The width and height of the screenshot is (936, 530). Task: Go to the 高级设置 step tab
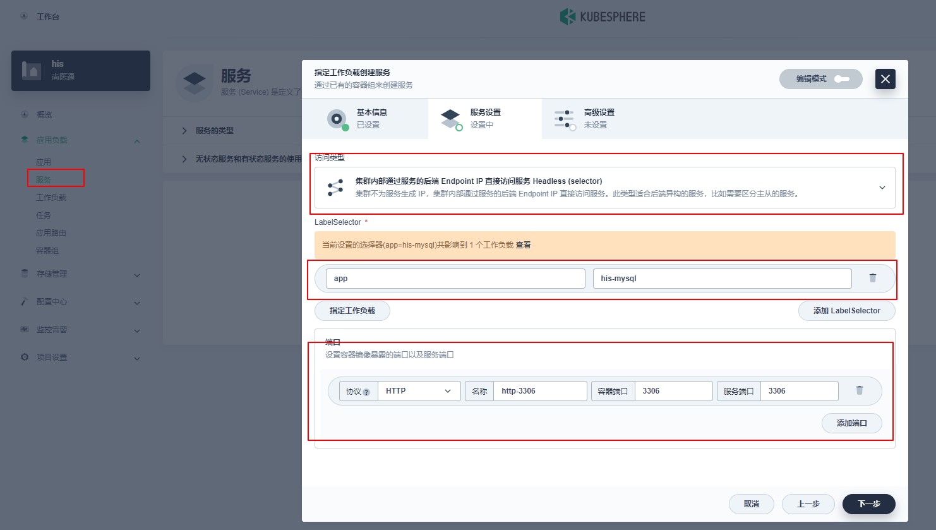click(x=599, y=118)
